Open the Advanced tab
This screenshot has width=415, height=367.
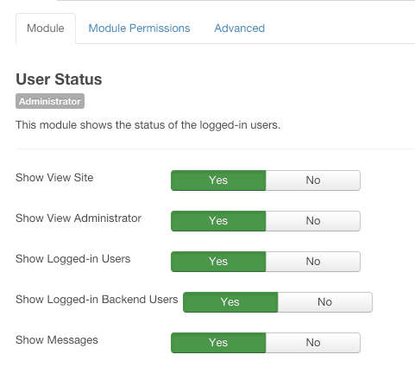coord(240,28)
